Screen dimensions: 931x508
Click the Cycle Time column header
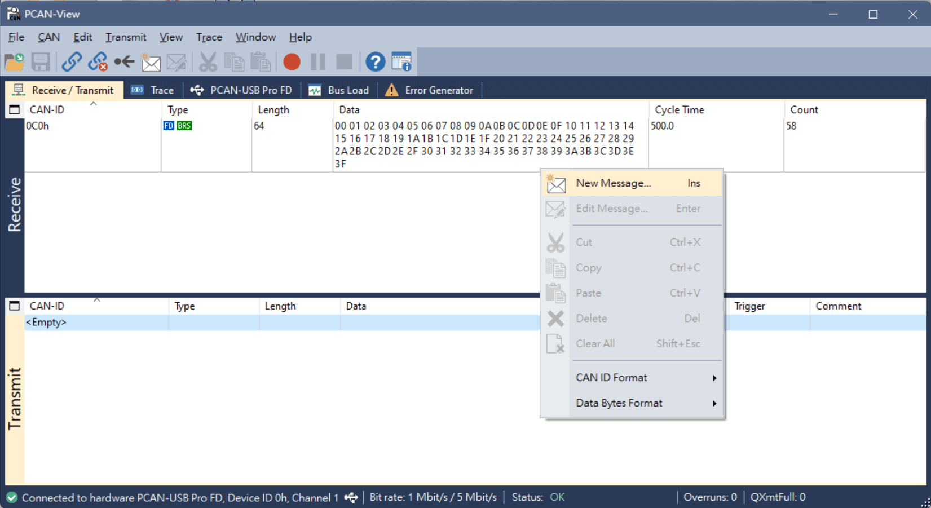pyautogui.click(x=716, y=110)
